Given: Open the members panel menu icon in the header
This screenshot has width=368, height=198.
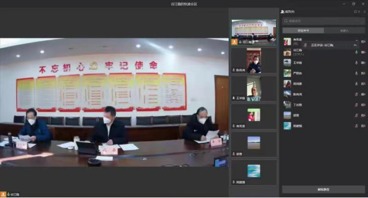Looking at the screenshot, I should (x=364, y=12).
